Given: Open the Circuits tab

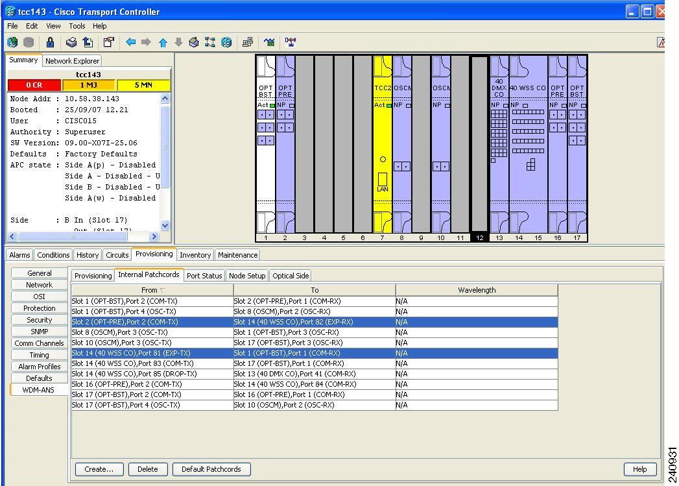Looking at the screenshot, I should click(117, 255).
